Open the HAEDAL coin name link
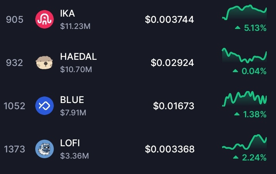The image size is (276, 174). [x=79, y=57]
